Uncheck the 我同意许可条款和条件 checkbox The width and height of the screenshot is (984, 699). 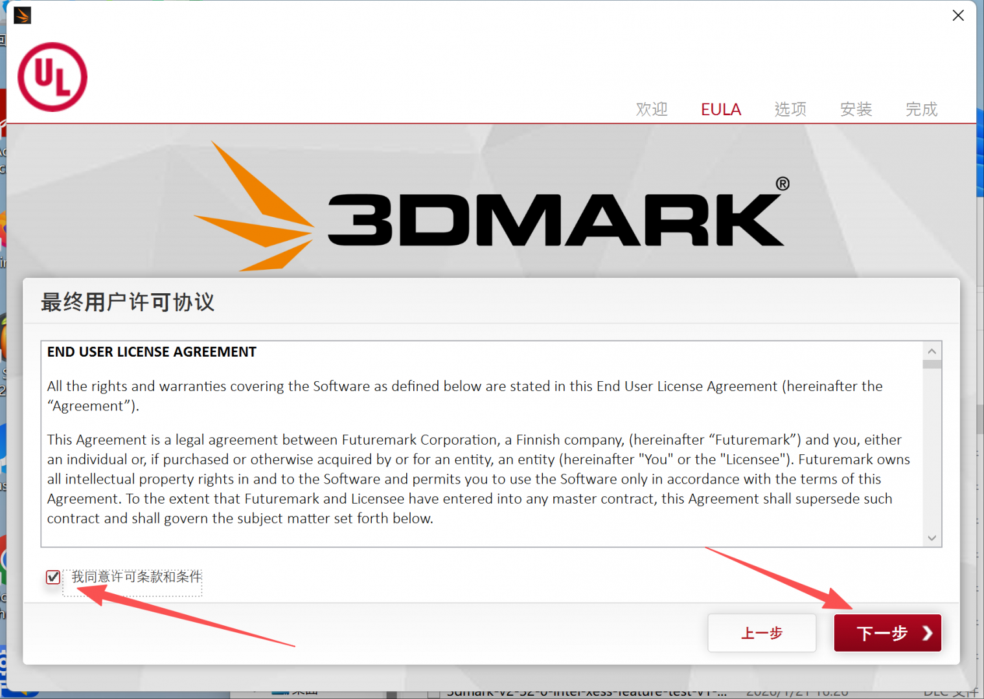[53, 577]
